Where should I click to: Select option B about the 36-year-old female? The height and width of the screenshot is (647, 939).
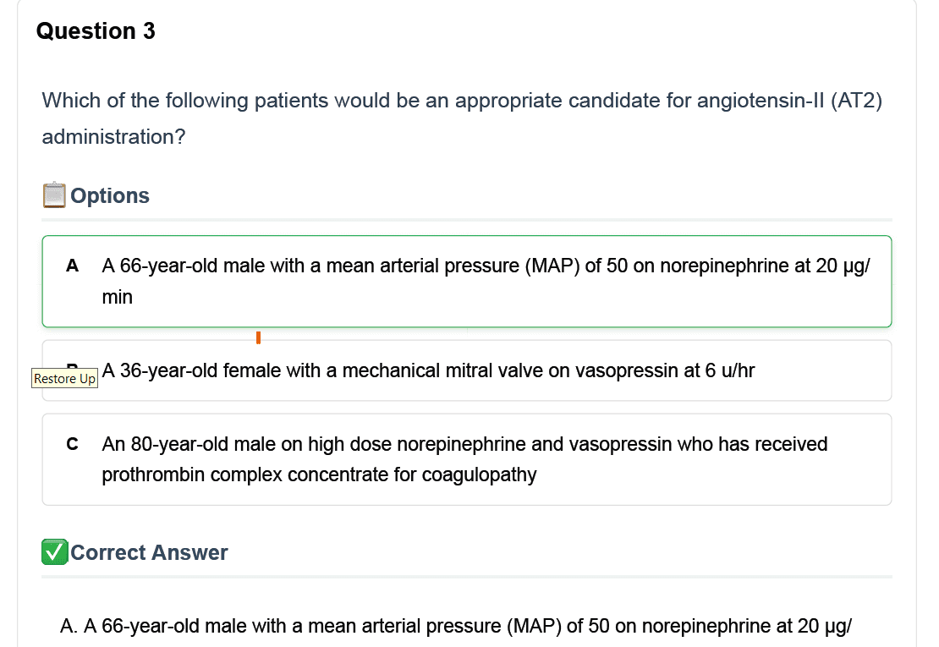pos(466,370)
